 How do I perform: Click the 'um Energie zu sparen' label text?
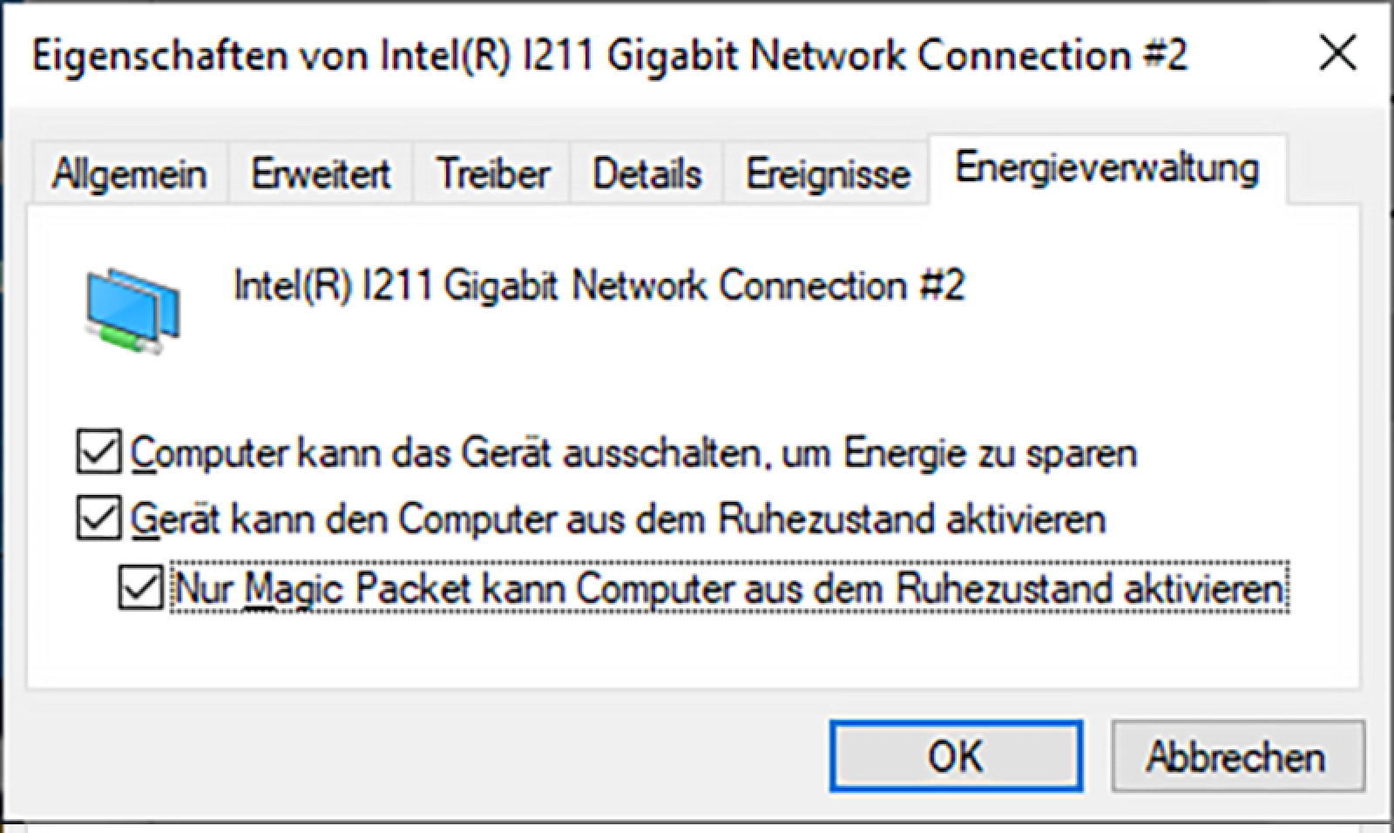(958, 453)
